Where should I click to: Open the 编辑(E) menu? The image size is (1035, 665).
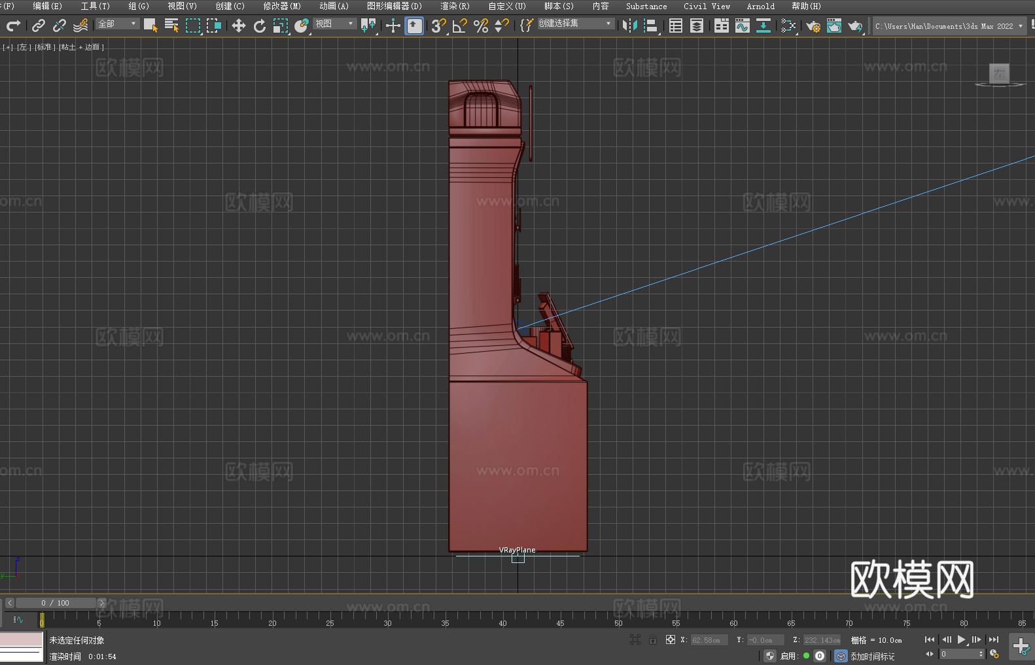[x=48, y=6]
